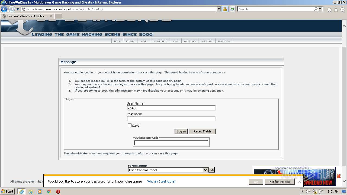This screenshot has height=195, width=347.
Task: Open the WIKI navigation item
Action: point(143,41)
